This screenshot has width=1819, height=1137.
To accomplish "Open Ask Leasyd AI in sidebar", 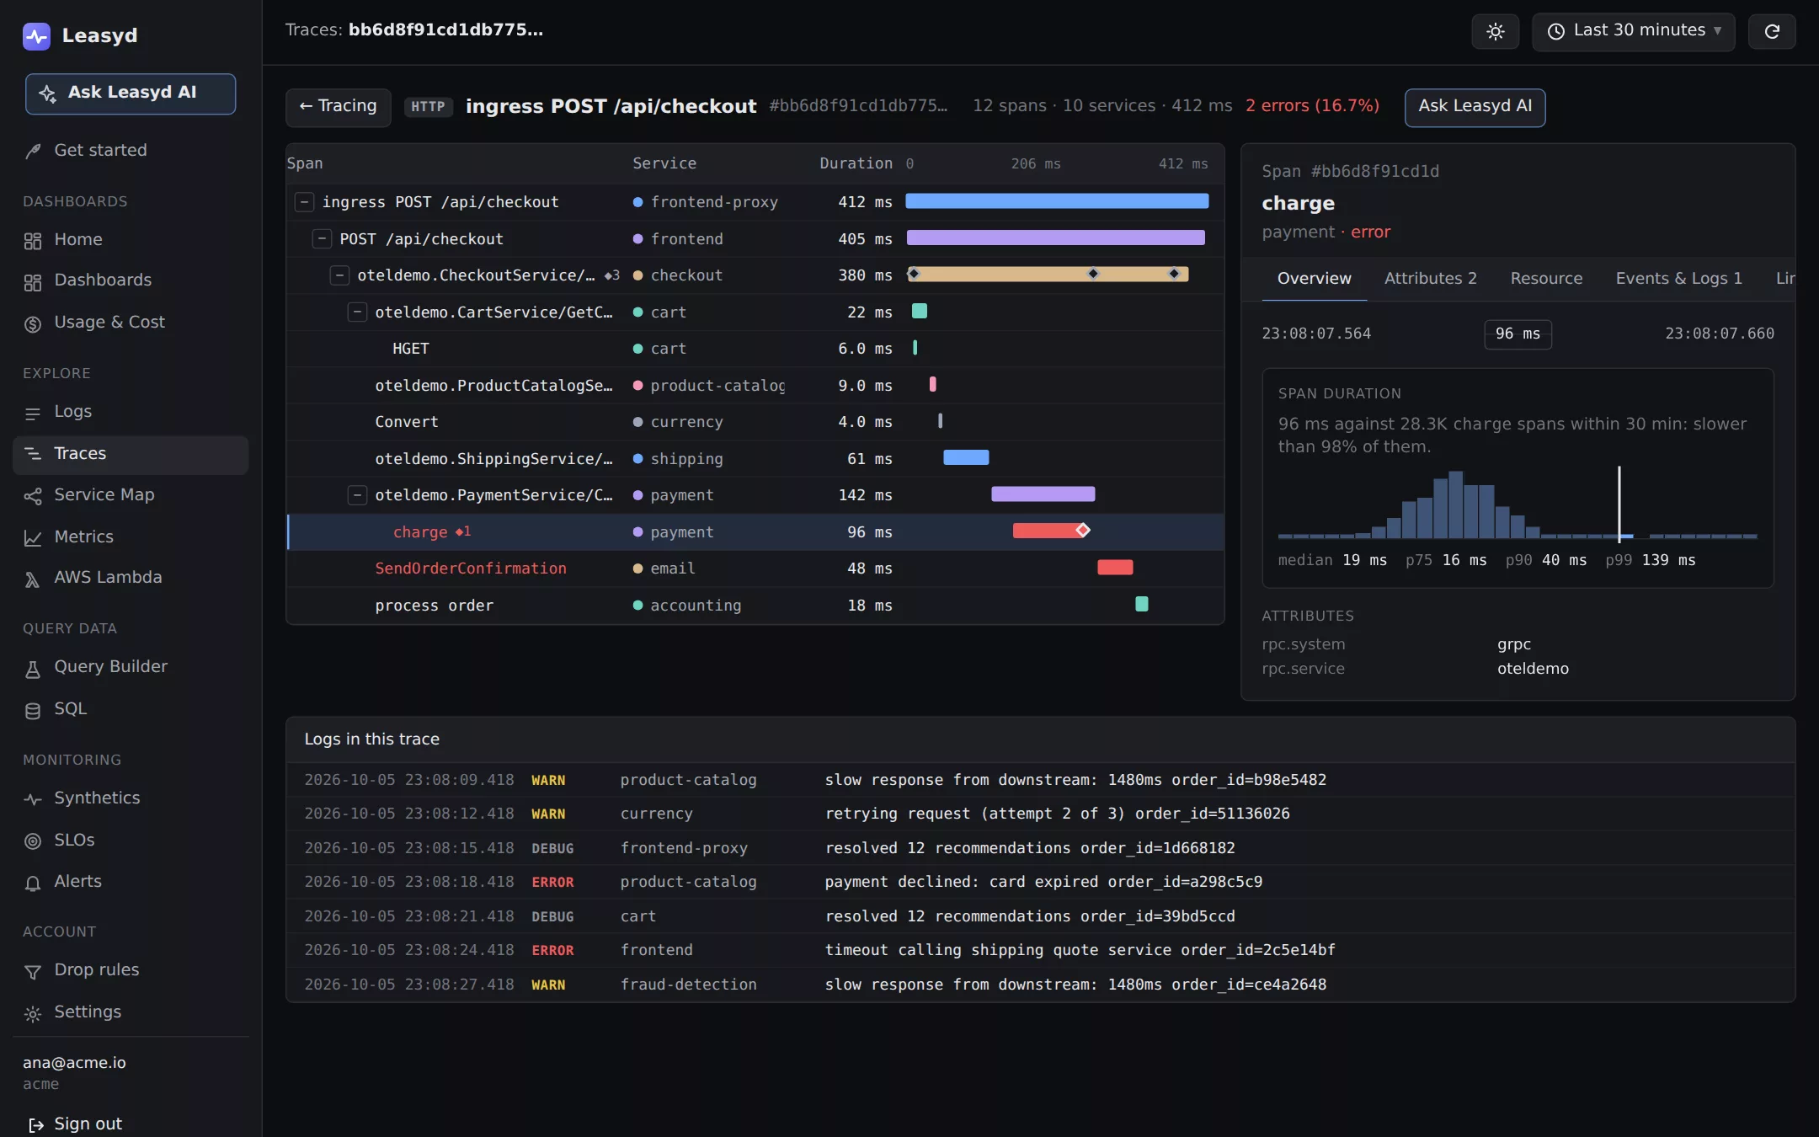I will click(x=131, y=93).
